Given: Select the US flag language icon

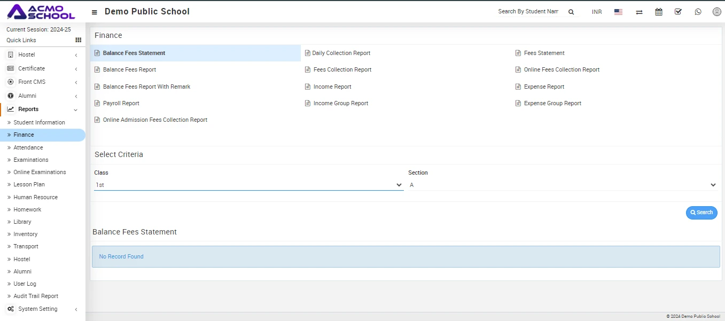Looking at the screenshot, I should point(618,12).
